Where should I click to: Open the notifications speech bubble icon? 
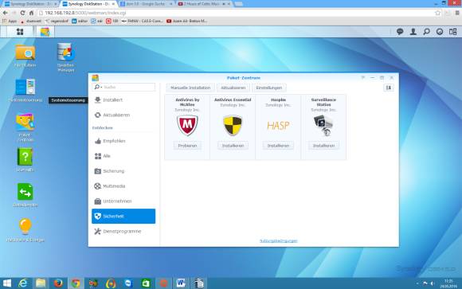coord(400,32)
